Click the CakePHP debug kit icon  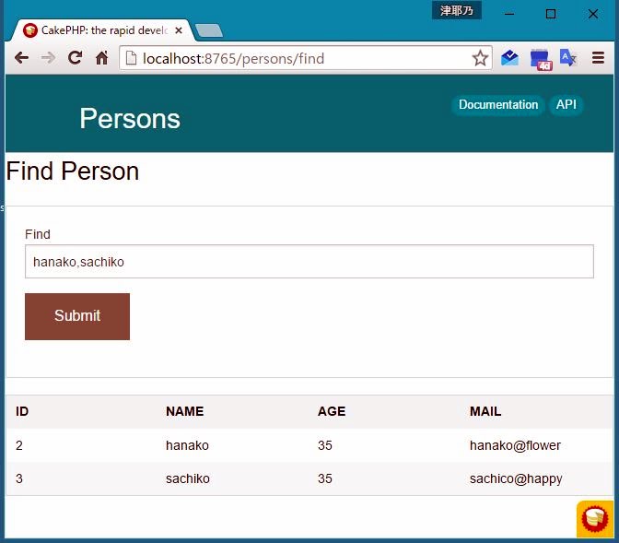click(594, 519)
